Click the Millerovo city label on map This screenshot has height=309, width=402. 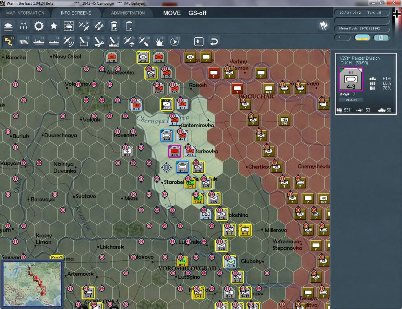(276, 230)
